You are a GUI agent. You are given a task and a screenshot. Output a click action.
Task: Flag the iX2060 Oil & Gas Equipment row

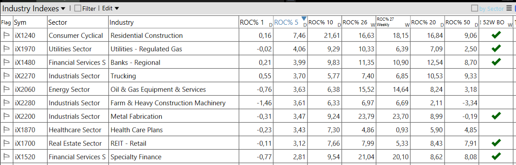tap(6, 89)
